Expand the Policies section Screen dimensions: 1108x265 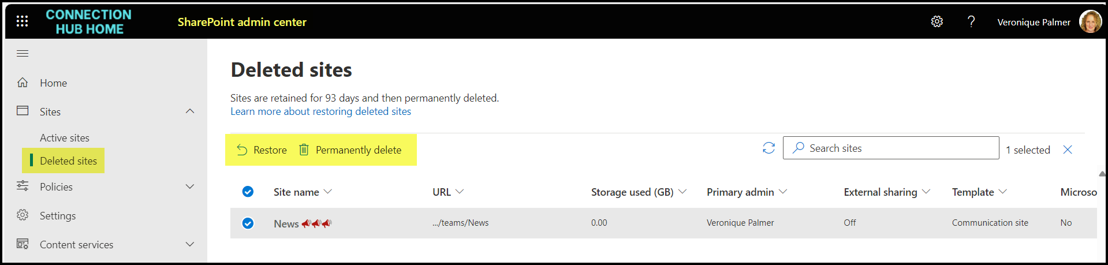coord(190,186)
